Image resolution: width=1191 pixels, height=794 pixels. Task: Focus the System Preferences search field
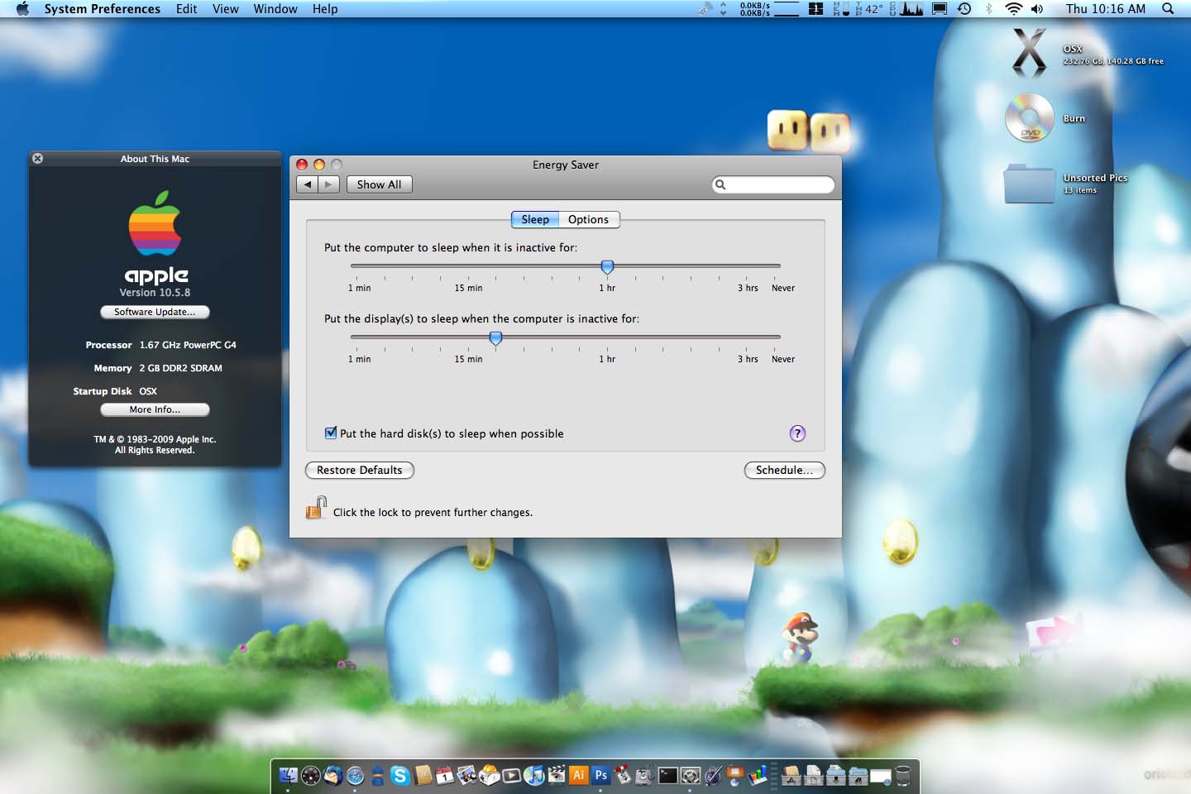[x=773, y=184]
